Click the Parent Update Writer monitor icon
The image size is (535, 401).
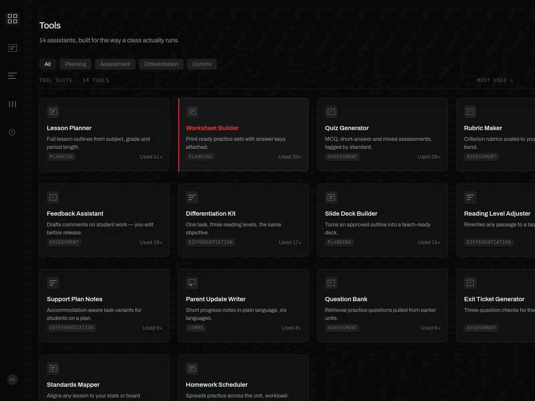tap(192, 283)
